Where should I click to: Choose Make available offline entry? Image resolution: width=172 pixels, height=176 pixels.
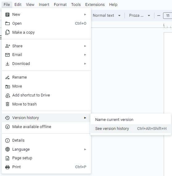tap(46, 127)
